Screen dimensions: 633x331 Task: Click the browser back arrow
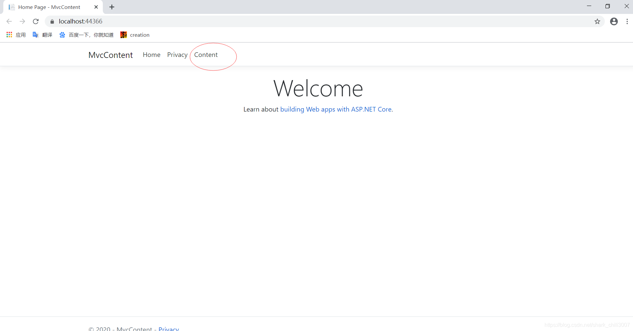tap(9, 22)
